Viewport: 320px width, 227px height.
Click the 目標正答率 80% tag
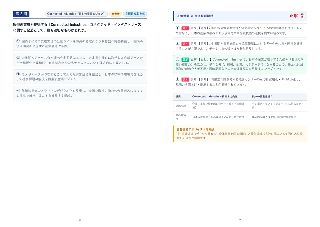click(135, 14)
